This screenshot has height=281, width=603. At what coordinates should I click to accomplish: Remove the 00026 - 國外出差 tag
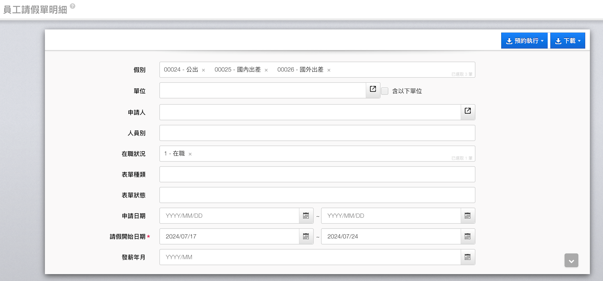329,70
